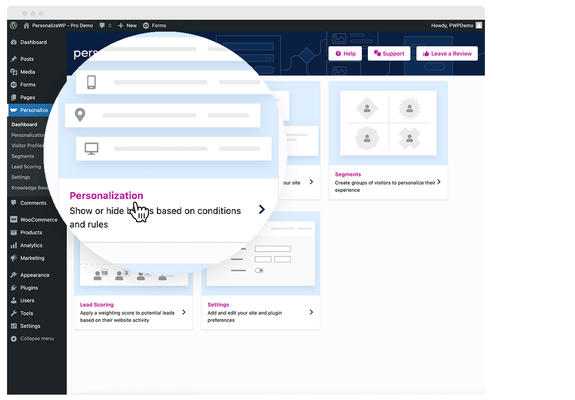Viewport: 575px width, 400px height.
Task: Open the Knowledge Base link
Action: tap(30, 187)
